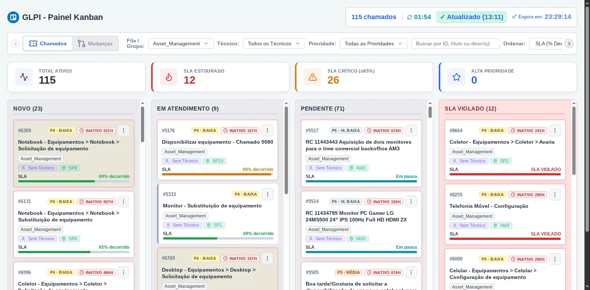Click the refresh countdown icon next to 01:54
590x290 pixels.
pyautogui.click(x=410, y=17)
